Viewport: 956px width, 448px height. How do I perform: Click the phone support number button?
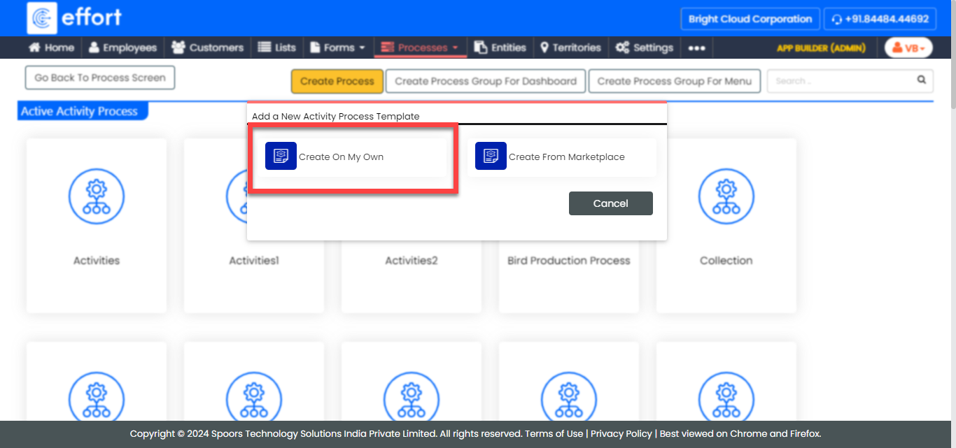click(879, 19)
